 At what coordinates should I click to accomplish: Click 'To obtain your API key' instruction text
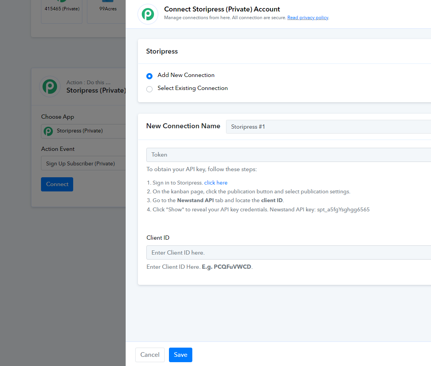[202, 169]
